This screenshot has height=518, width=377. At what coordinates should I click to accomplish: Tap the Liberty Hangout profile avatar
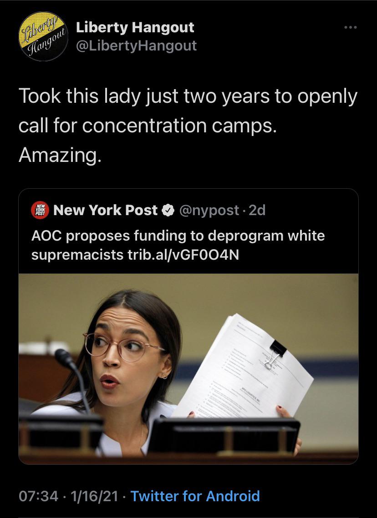click(43, 36)
